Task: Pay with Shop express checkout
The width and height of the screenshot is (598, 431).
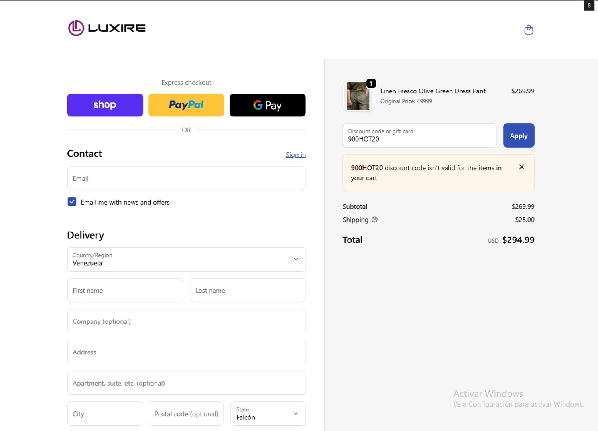Action: [x=105, y=105]
